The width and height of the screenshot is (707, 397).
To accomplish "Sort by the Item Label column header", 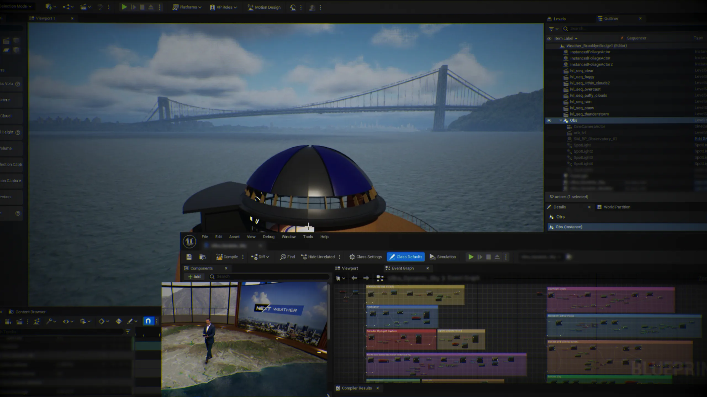I will coord(563,38).
